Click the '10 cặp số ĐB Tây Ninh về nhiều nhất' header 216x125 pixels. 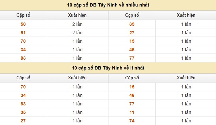[x=108, y=5]
